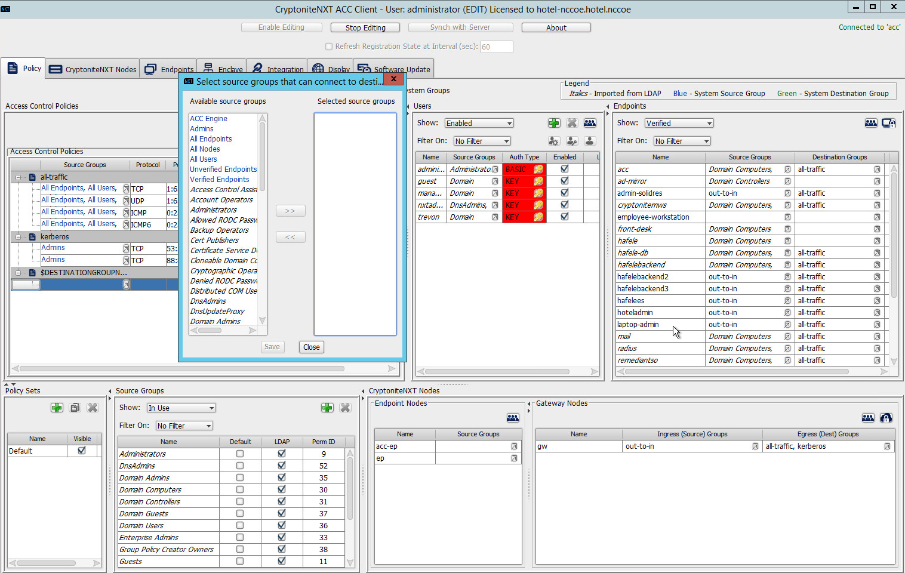This screenshot has height=573, width=905.
Task: Open source groups editor for acc-ep node
Action: pos(514,446)
